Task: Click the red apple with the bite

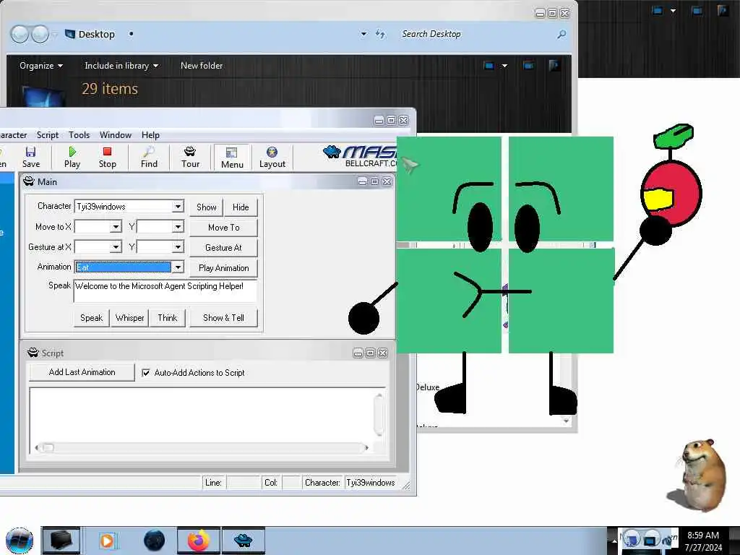Action: (671, 192)
